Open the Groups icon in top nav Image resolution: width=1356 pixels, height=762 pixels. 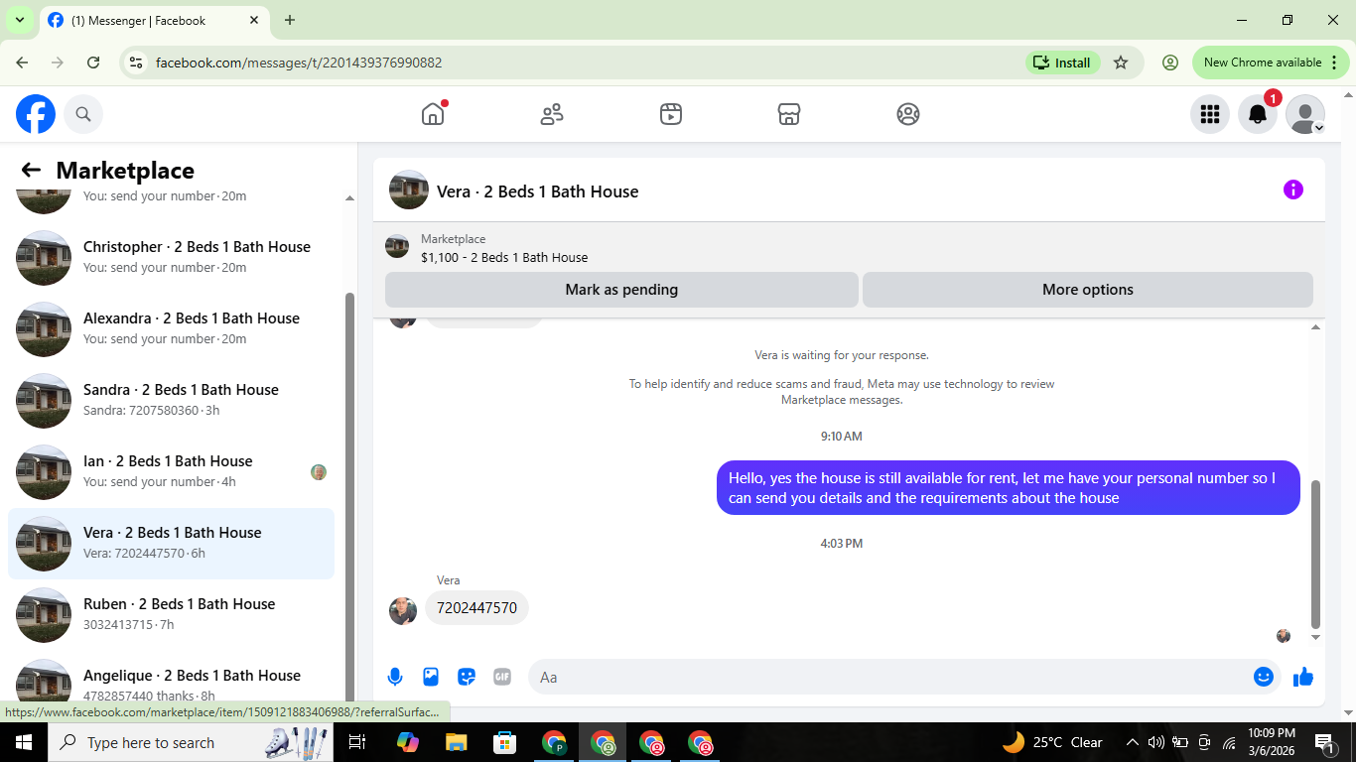point(908,114)
